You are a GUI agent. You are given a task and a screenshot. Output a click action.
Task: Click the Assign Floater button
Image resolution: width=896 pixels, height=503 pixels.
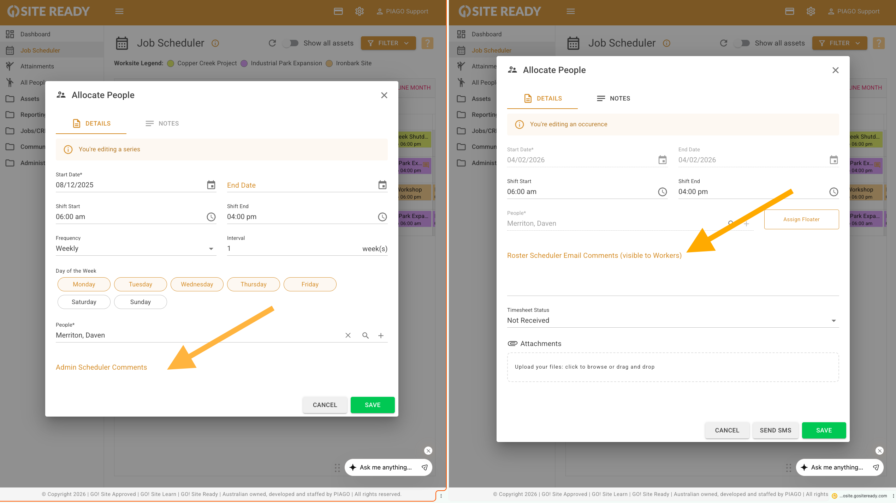801,219
